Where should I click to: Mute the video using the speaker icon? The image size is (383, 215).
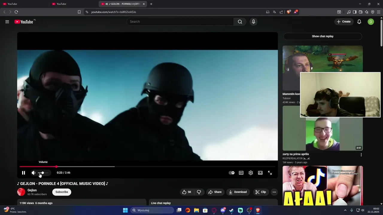click(34, 173)
